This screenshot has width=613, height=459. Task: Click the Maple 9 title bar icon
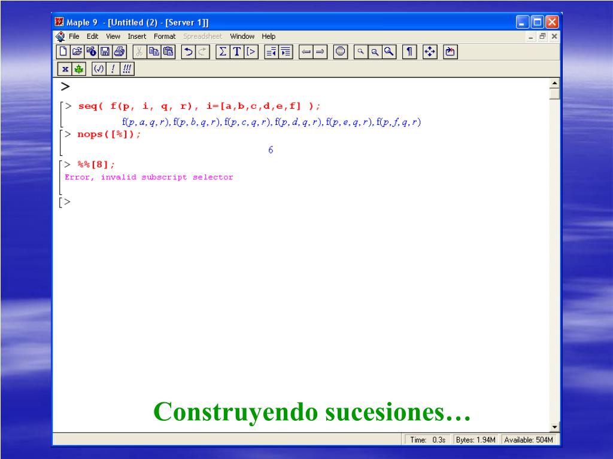click(59, 22)
